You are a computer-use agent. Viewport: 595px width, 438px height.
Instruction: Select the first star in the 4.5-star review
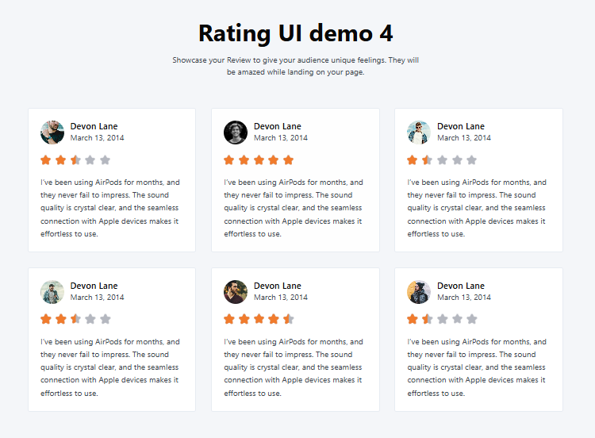click(x=229, y=319)
